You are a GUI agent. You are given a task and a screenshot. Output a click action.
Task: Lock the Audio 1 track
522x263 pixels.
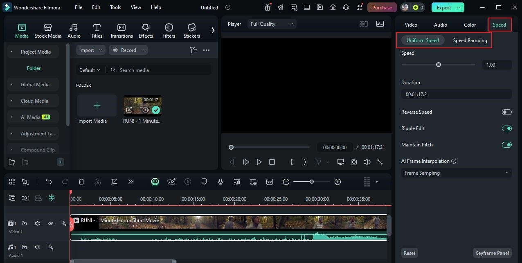click(x=25, y=247)
